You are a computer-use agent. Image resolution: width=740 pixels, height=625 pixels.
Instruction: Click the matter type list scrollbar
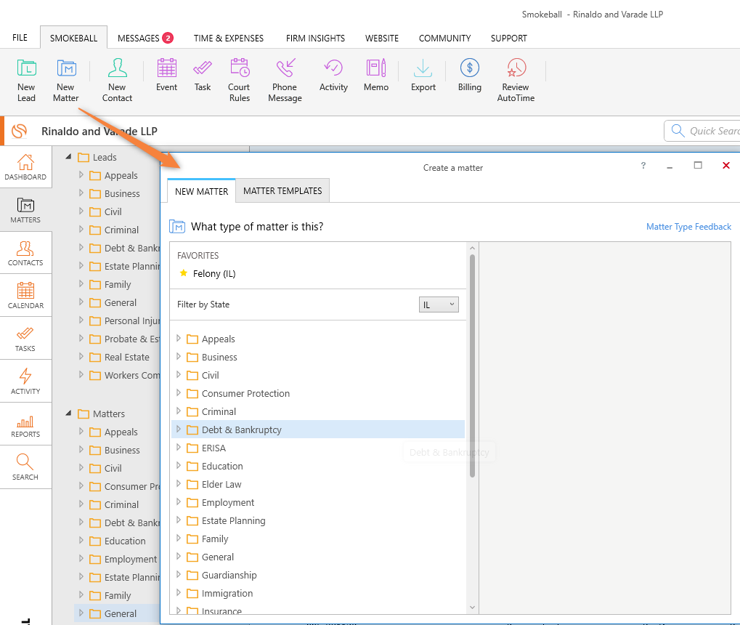coord(473,366)
